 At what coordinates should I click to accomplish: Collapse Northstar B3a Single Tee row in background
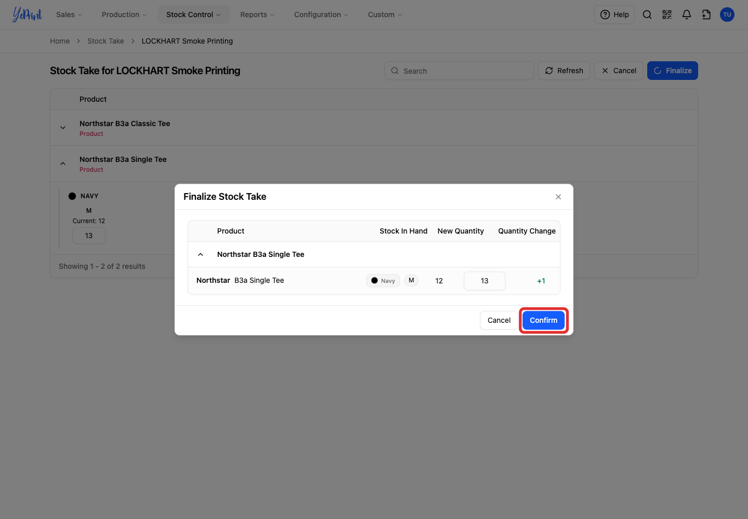pos(63,163)
